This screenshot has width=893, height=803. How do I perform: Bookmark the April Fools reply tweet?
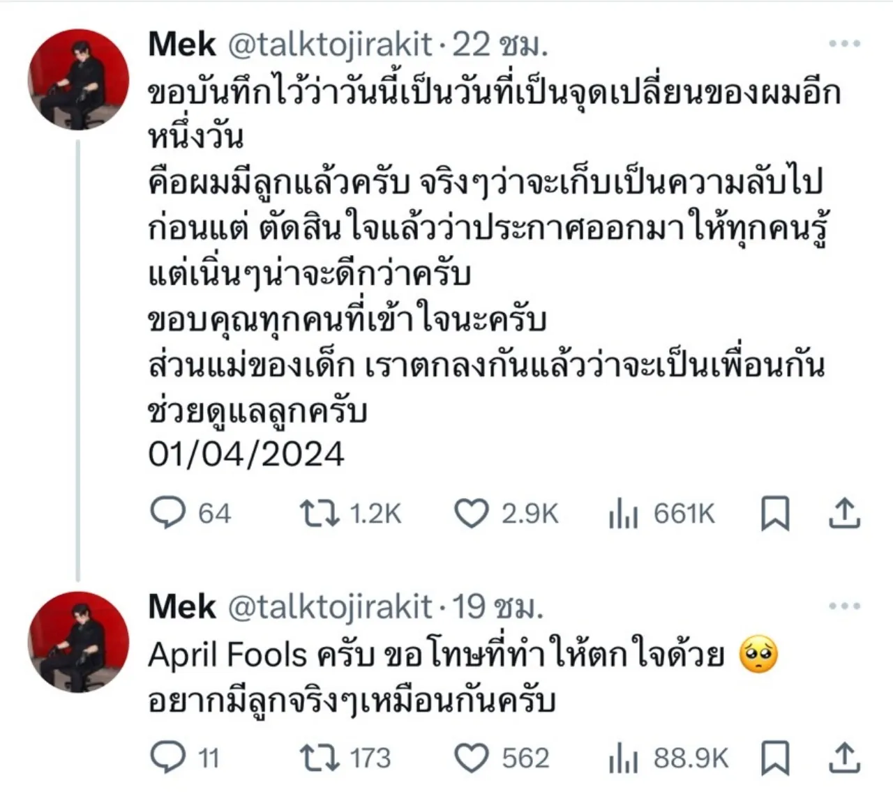774,758
